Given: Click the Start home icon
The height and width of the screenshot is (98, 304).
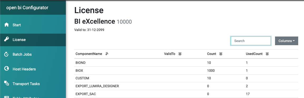Looking at the screenshot, I should tap(7, 25).
